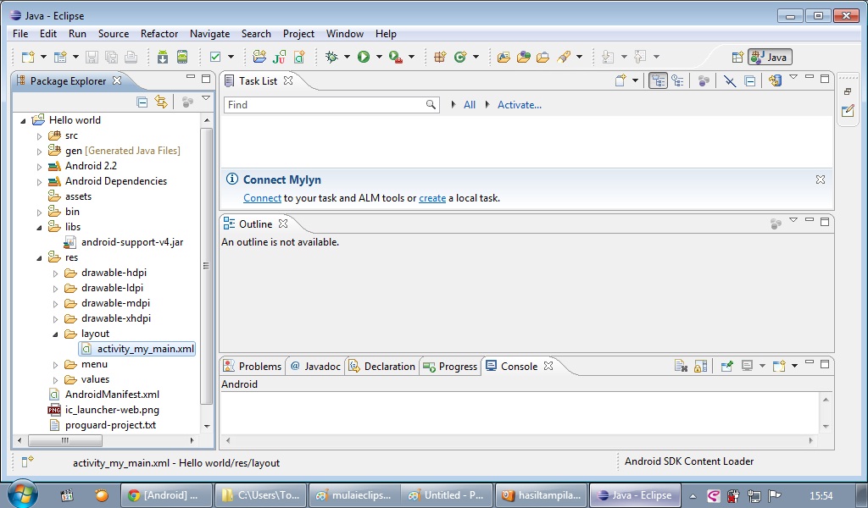The height and width of the screenshot is (508, 868).
Task: Click the New JUnit Test Case icon
Action: click(x=278, y=57)
